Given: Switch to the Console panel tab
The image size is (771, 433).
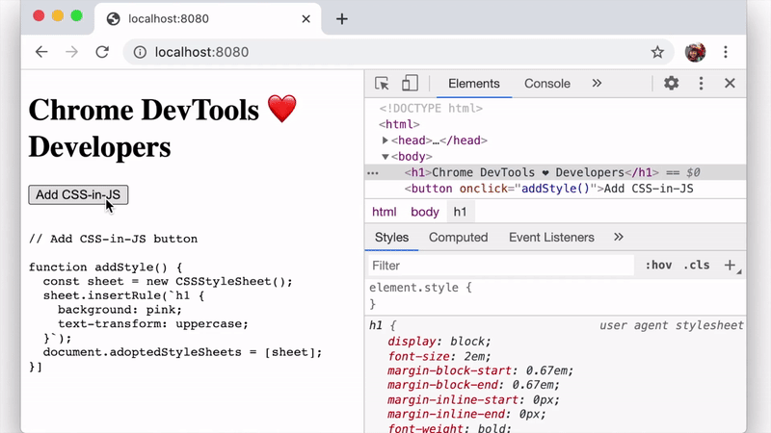Looking at the screenshot, I should (x=547, y=84).
